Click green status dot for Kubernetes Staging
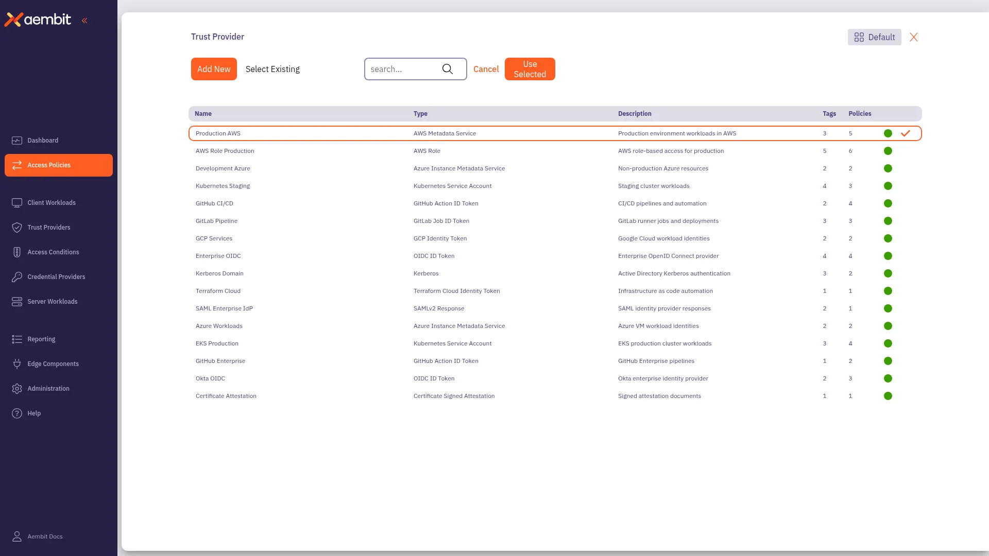Screen dimensions: 989x556 [888, 186]
